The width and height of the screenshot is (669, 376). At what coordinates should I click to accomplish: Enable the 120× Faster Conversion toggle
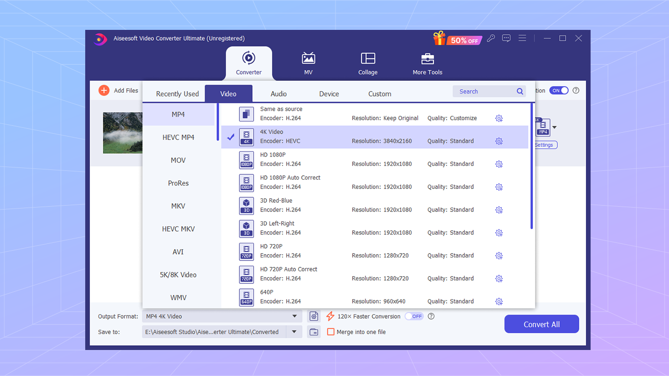point(414,316)
